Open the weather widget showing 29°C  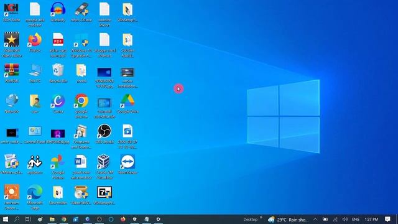tap(289, 220)
